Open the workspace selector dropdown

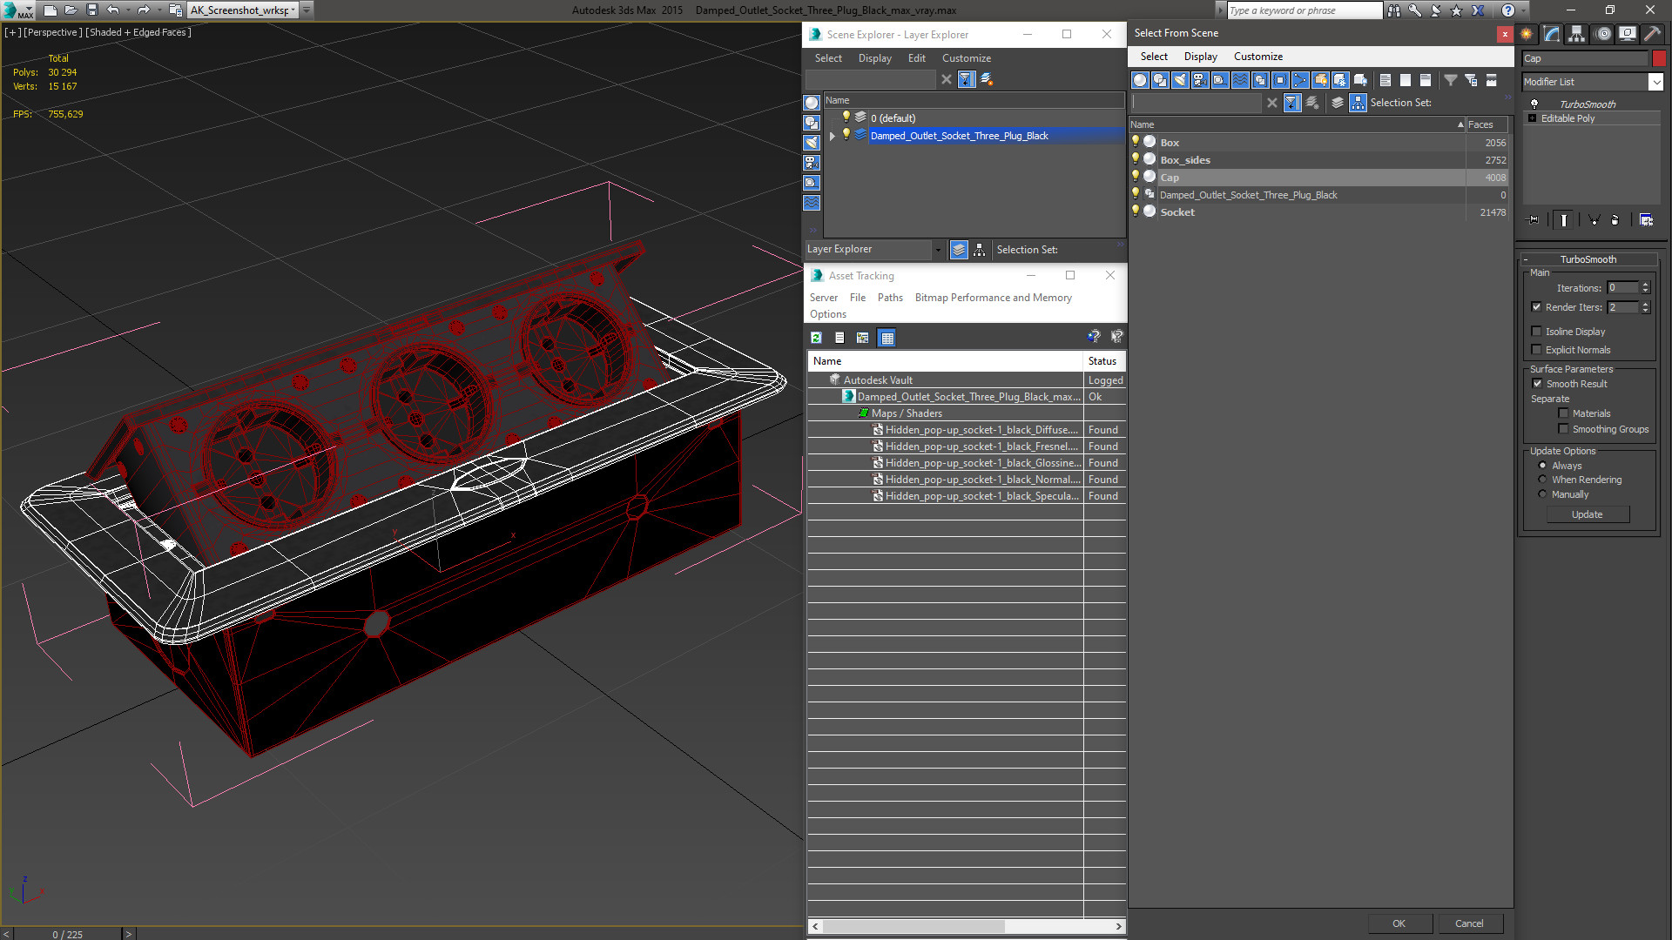point(293,10)
